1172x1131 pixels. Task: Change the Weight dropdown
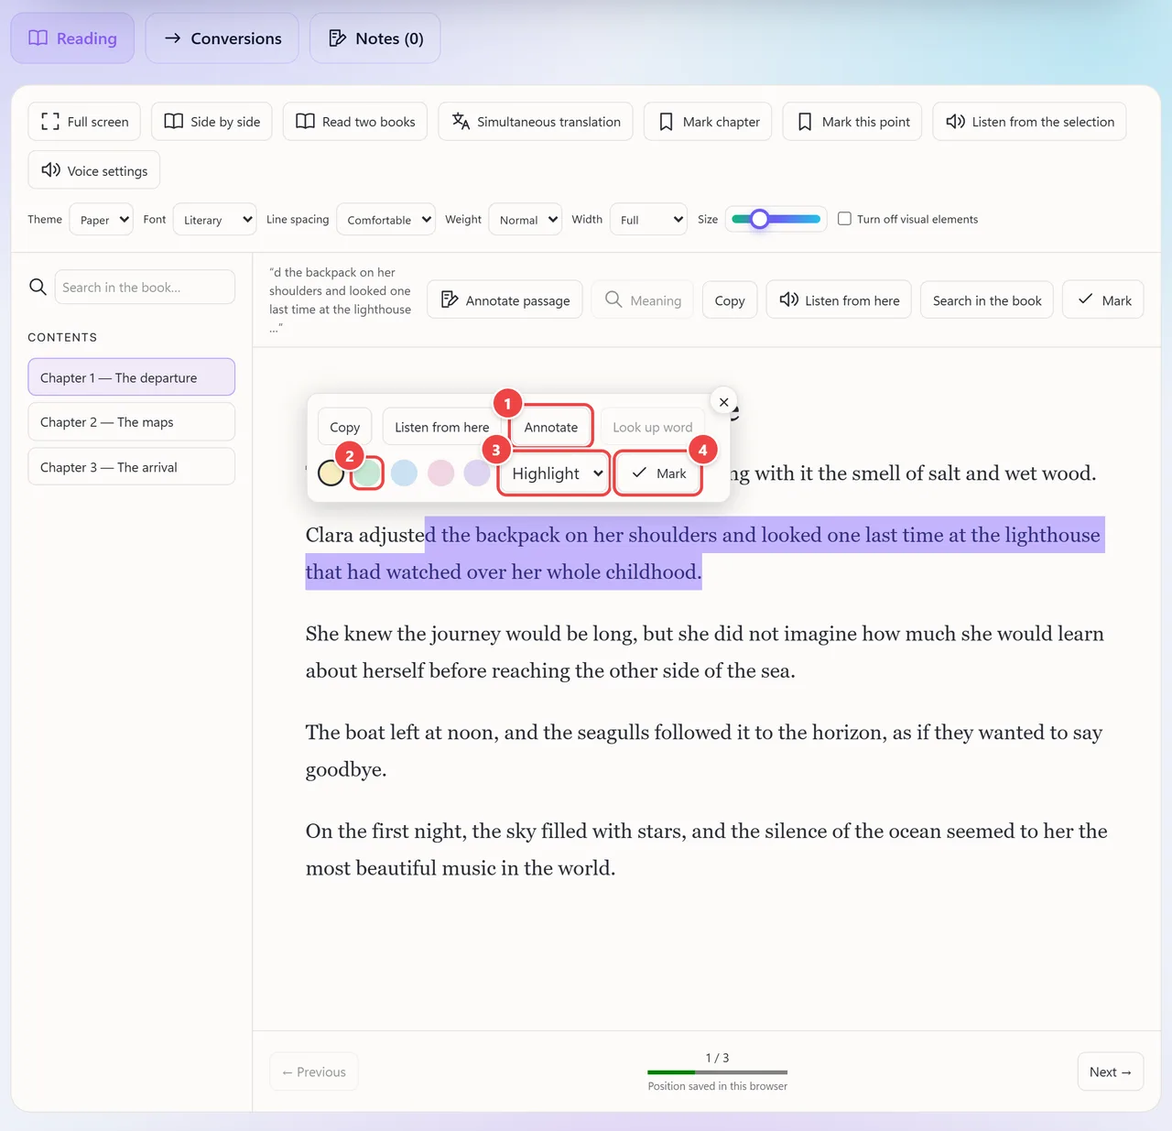(525, 220)
